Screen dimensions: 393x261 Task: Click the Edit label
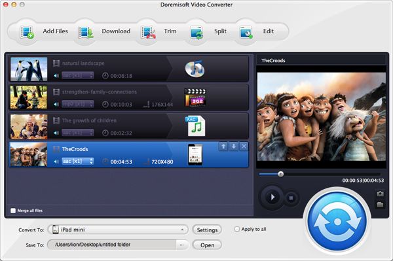coord(269,31)
